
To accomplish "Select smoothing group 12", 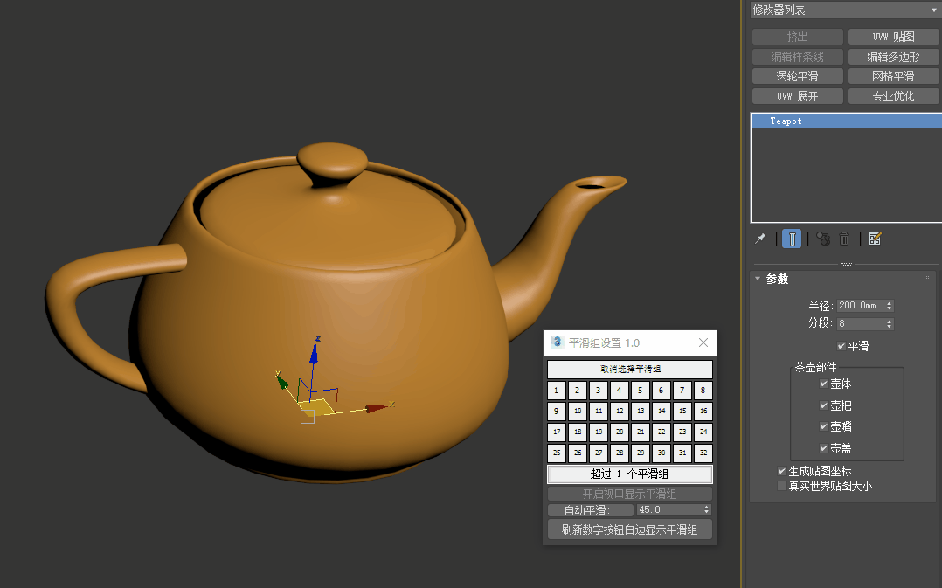I will click(x=620, y=412).
